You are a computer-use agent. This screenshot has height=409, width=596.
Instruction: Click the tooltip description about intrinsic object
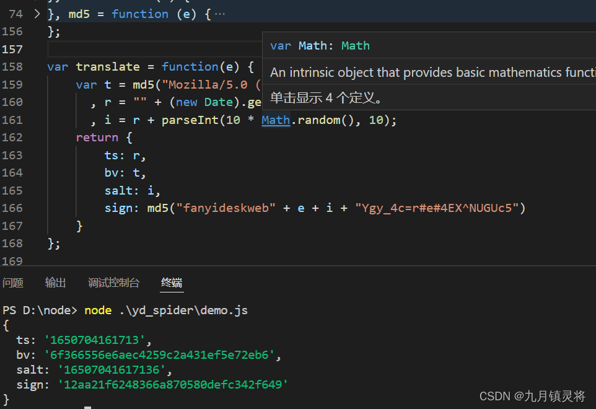(x=432, y=73)
